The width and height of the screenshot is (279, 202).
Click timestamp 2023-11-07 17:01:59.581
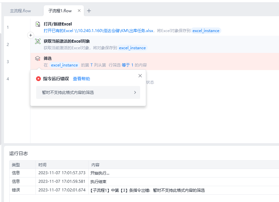click(x=62, y=182)
